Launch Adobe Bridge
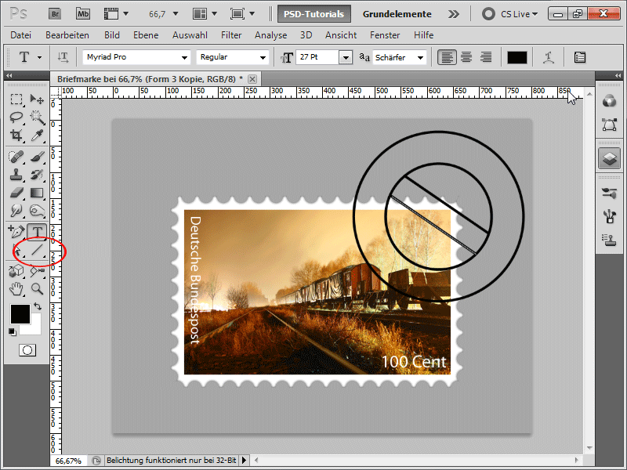This screenshot has width=627, height=470. click(x=55, y=14)
